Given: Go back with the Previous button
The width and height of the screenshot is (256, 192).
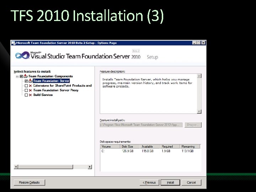Looking at the screenshot, I should point(149,182).
